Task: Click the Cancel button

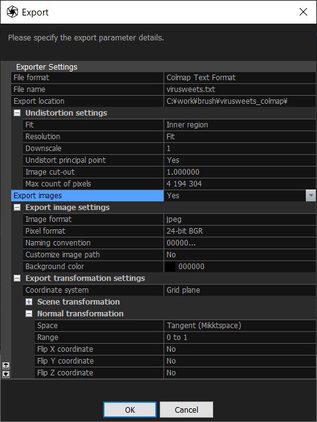Action: (x=186, y=410)
